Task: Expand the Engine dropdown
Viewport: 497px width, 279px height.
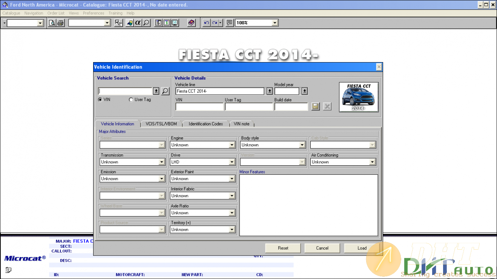Action: tap(232, 145)
